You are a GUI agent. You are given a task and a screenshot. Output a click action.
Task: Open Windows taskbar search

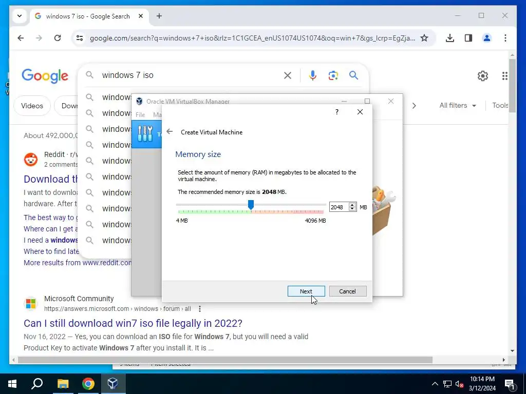(x=37, y=384)
